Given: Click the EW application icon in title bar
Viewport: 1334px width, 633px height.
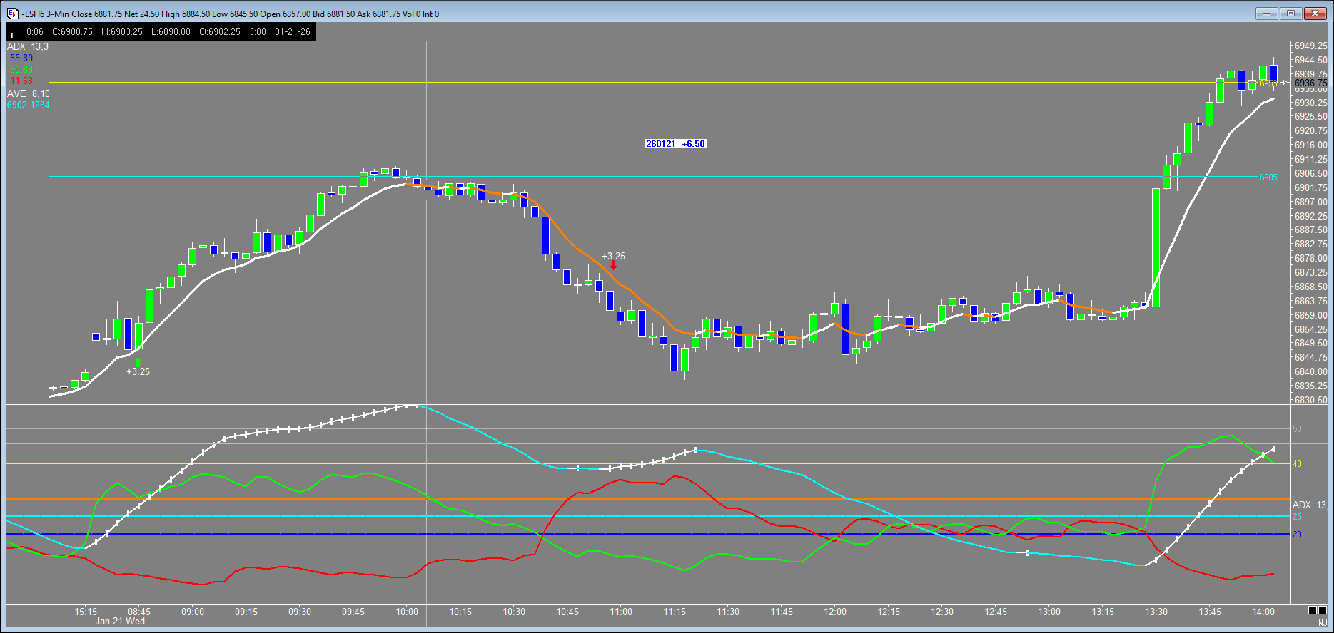Looking at the screenshot, I should (12, 14).
